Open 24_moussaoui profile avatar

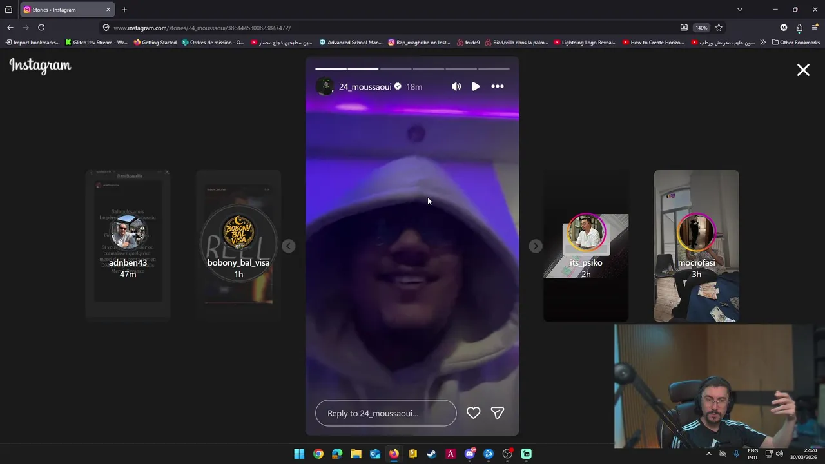[325, 86]
